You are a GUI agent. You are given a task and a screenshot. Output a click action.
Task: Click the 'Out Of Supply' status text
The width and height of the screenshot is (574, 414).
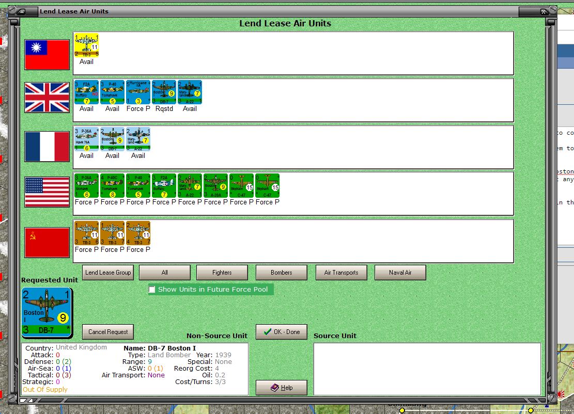[x=45, y=390]
